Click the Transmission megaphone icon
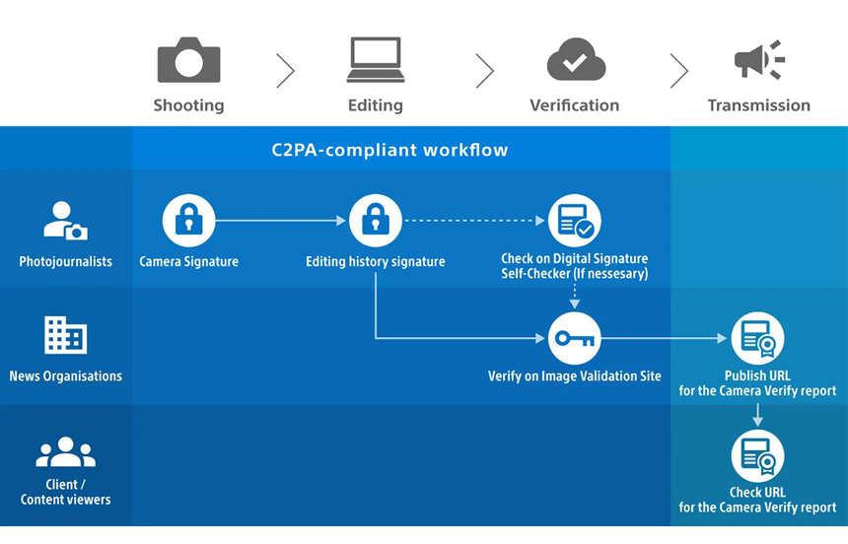848x544 pixels. [x=759, y=59]
